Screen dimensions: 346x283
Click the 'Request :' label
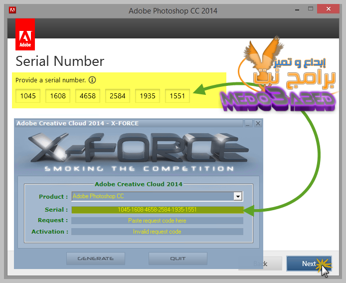point(53,220)
